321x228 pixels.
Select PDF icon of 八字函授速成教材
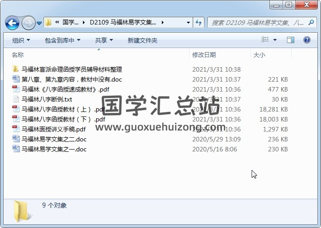pos(16,89)
